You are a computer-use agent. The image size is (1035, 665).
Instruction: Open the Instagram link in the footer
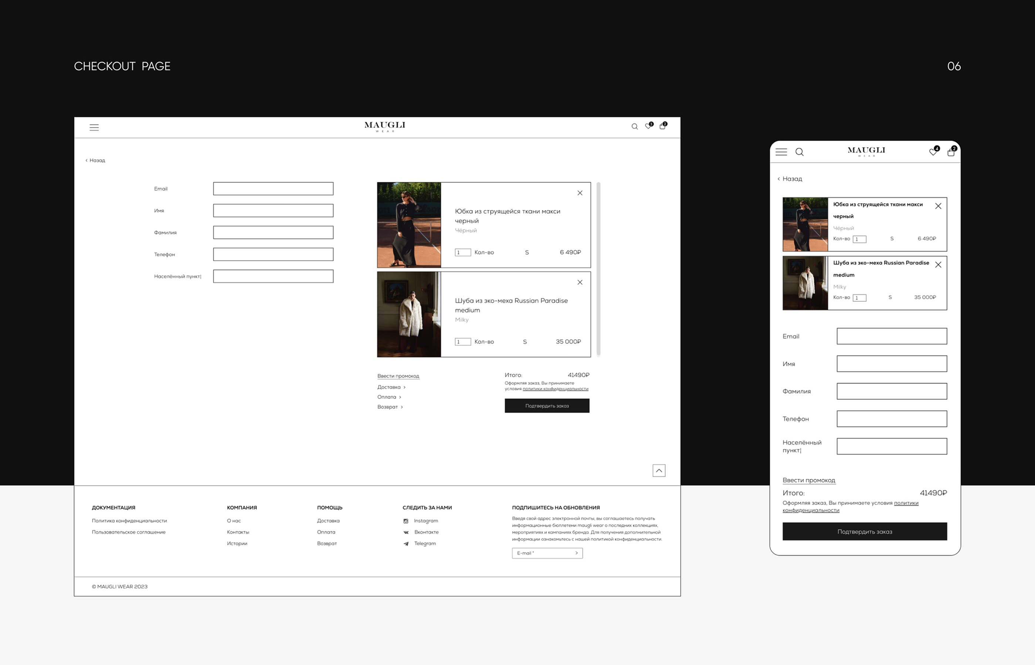click(425, 521)
